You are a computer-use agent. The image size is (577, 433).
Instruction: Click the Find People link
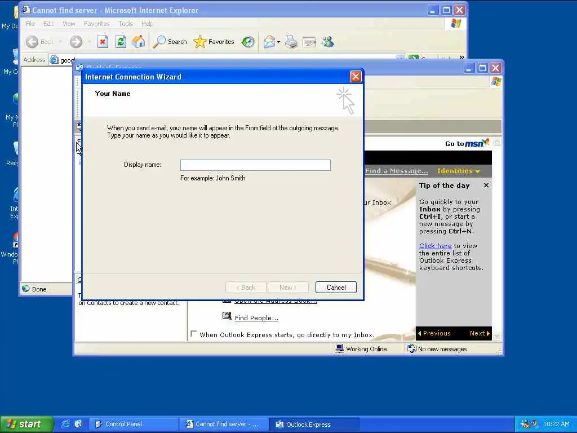[256, 318]
